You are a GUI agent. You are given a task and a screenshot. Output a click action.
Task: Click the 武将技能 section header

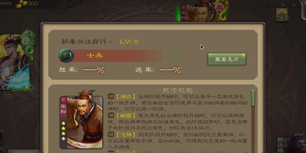pyautogui.click(x=177, y=90)
